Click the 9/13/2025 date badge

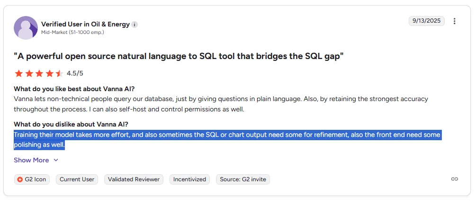pyautogui.click(x=426, y=21)
